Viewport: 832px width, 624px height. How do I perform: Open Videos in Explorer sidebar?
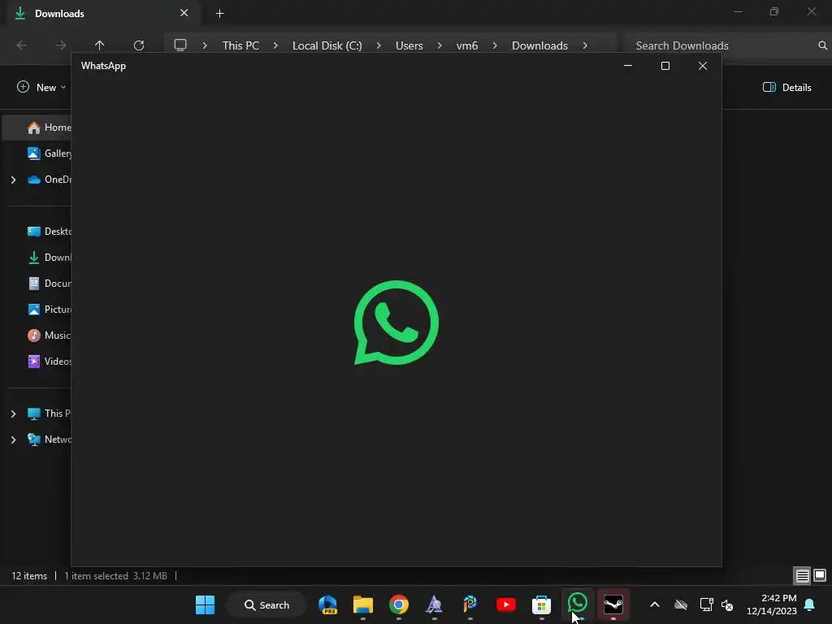tap(49, 362)
